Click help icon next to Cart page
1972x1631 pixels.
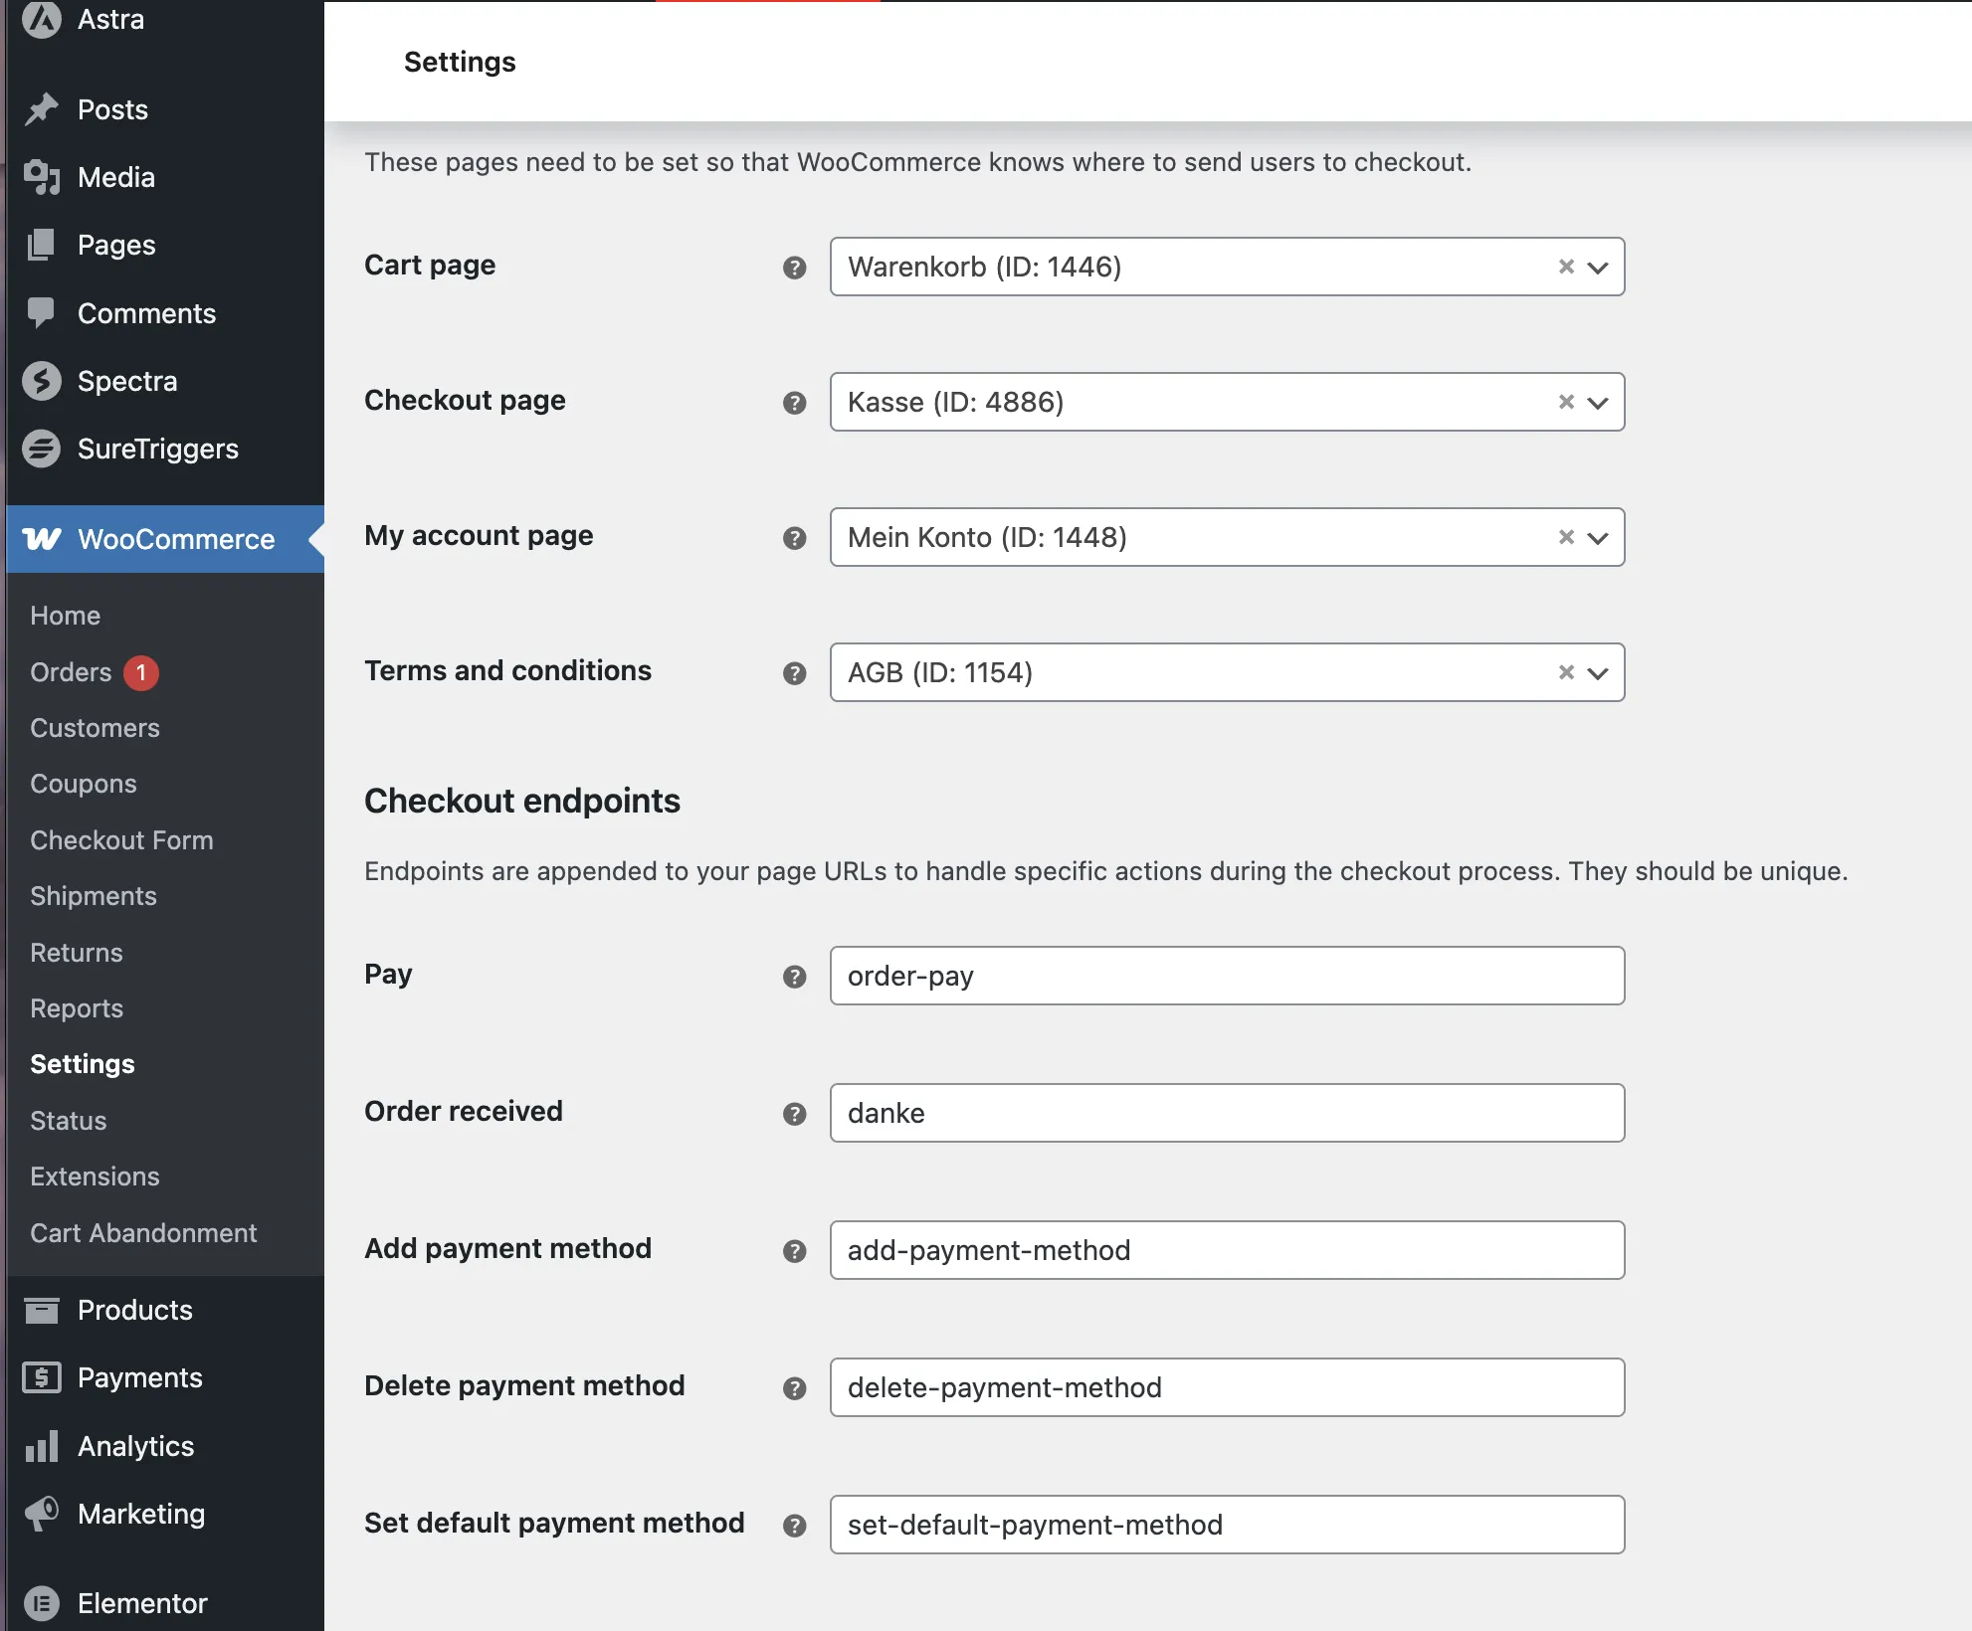pos(794,268)
